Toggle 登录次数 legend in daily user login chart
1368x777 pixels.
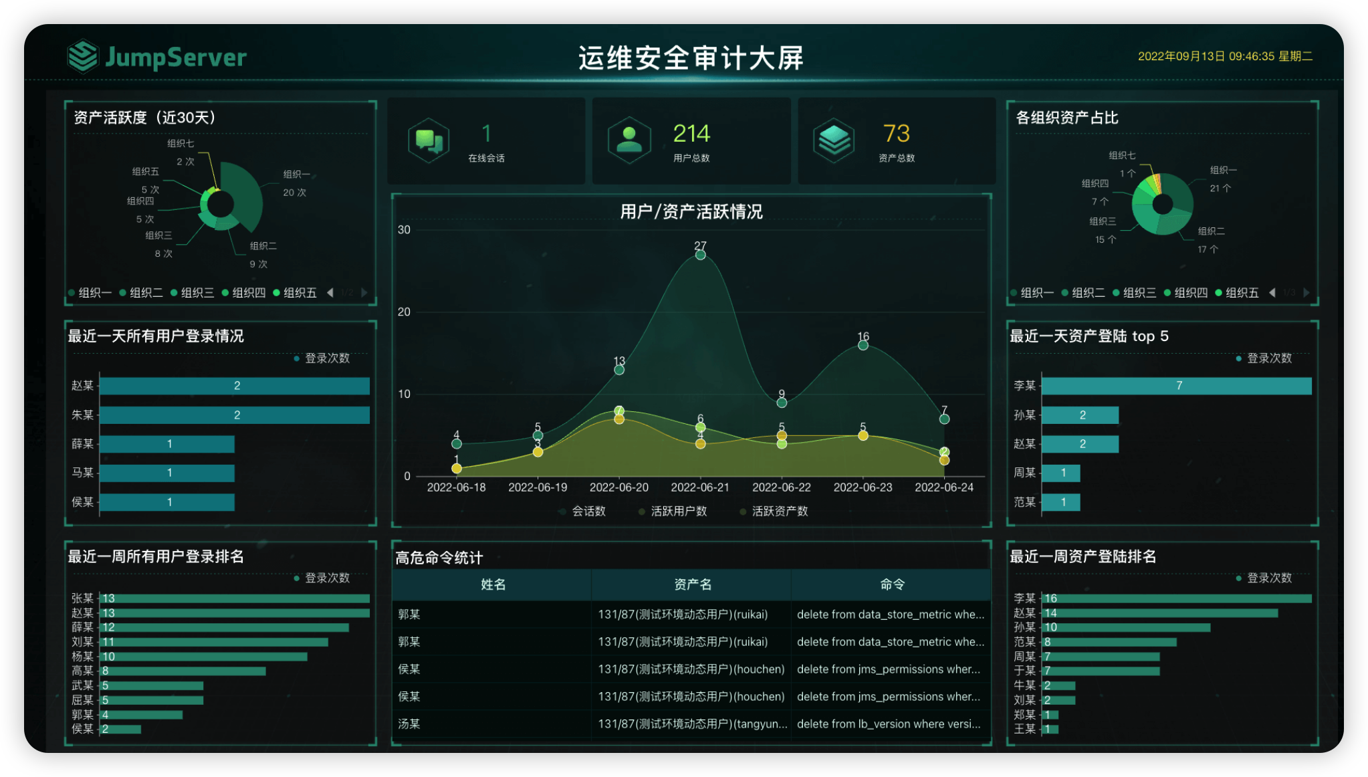click(x=322, y=358)
